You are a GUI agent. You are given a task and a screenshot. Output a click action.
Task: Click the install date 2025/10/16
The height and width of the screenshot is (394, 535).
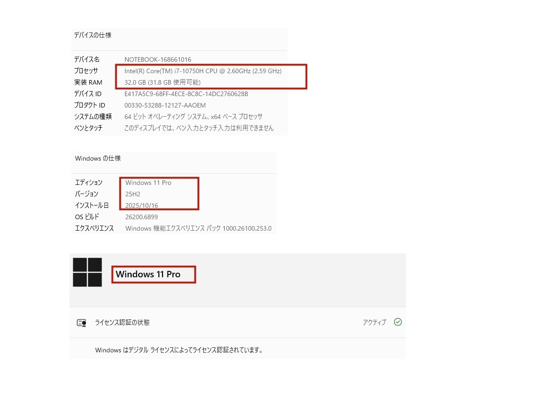pos(141,205)
